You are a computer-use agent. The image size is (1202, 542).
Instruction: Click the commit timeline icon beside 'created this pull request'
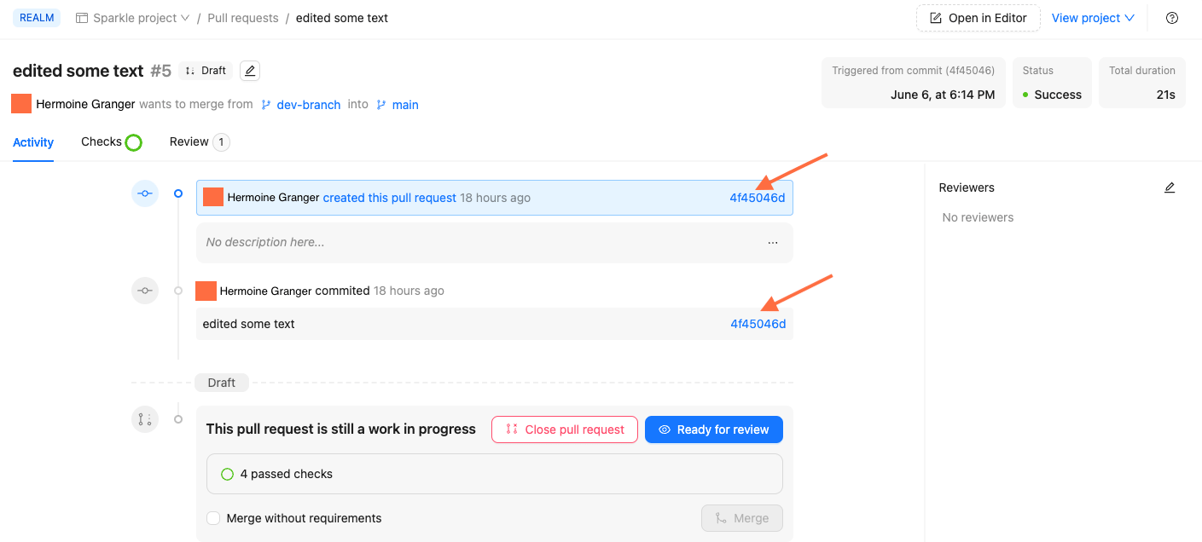point(145,193)
